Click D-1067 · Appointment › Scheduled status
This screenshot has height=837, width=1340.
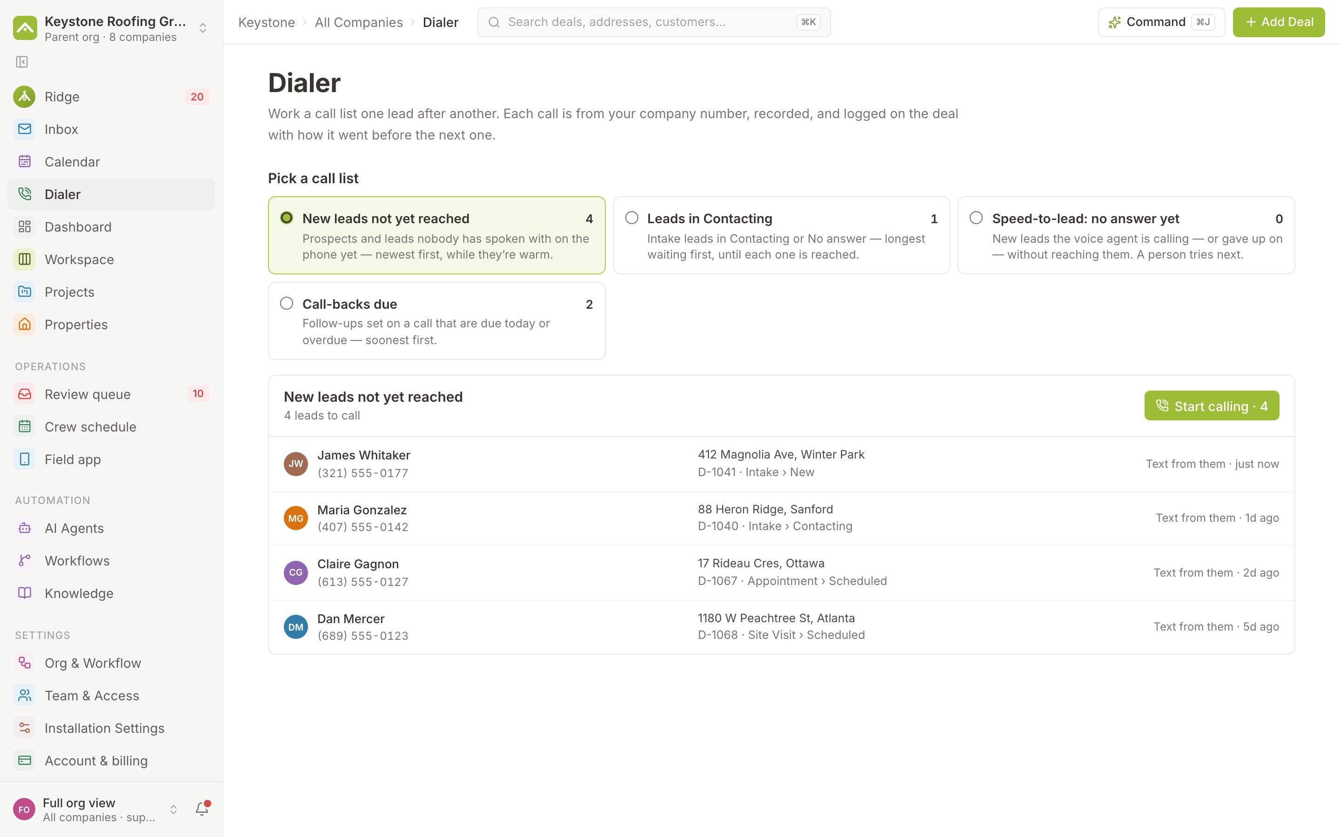click(792, 581)
